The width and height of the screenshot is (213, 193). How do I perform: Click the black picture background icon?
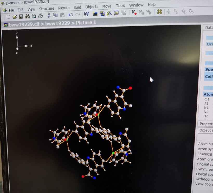(95, 14)
